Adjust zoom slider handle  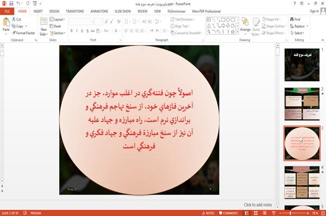coord(290,213)
